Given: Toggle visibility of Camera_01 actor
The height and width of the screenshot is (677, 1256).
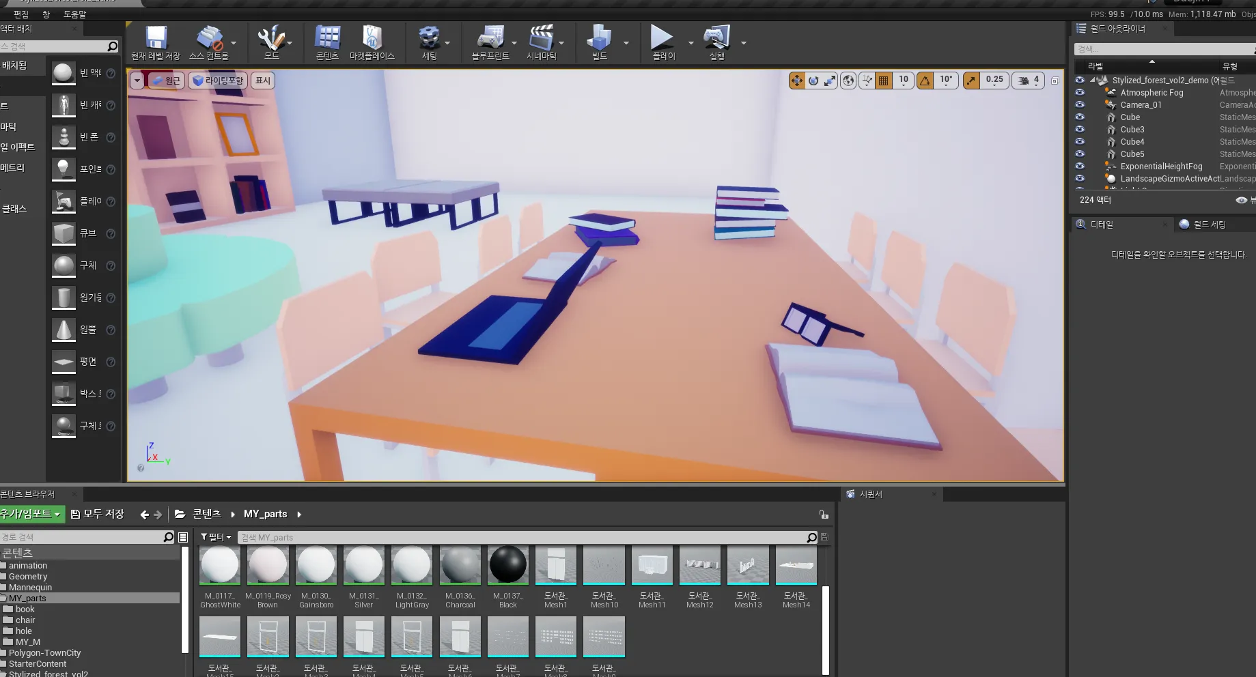Looking at the screenshot, I should pos(1080,105).
